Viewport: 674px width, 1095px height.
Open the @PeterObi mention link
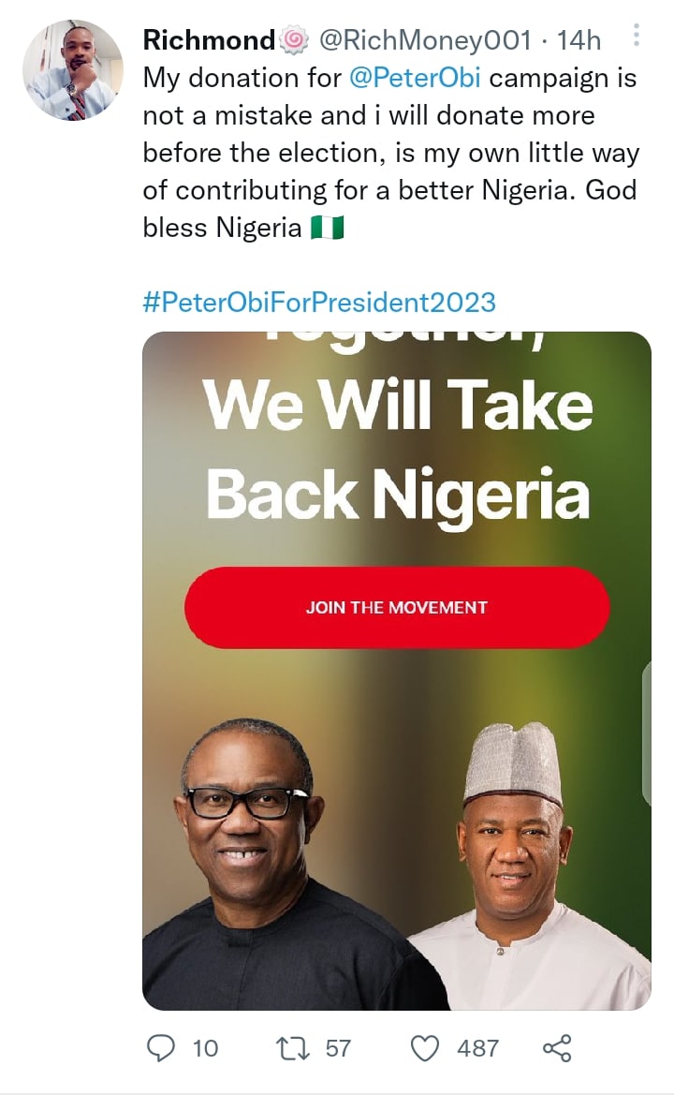pyautogui.click(x=415, y=78)
